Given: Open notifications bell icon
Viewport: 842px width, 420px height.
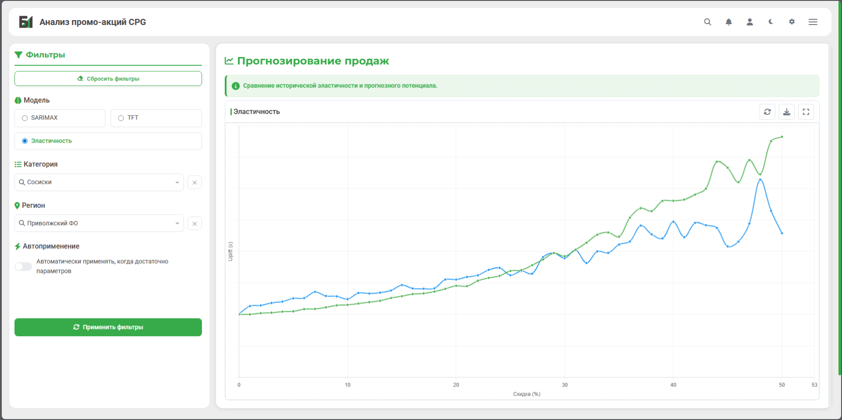Looking at the screenshot, I should pyautogui.click(x=729, y=22).
